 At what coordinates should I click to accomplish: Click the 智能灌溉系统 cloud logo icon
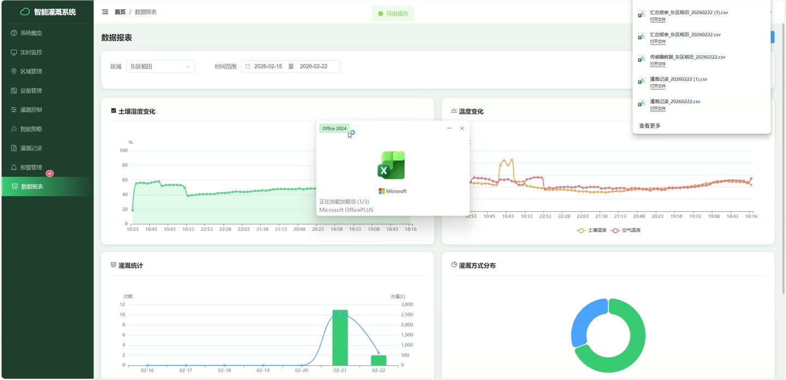pyautogui.click(x=25, y=11)
